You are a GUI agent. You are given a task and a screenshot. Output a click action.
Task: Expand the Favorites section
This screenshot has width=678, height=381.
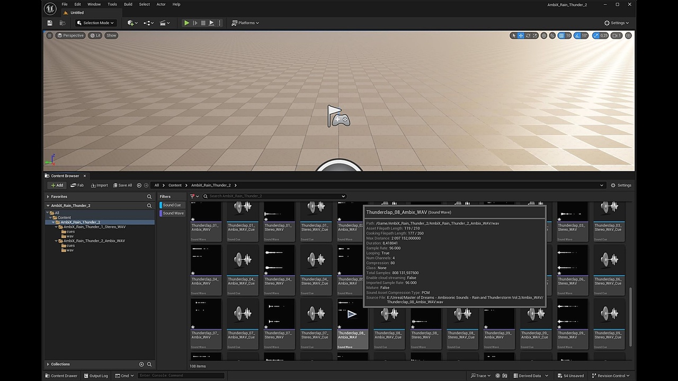(48, 196)
